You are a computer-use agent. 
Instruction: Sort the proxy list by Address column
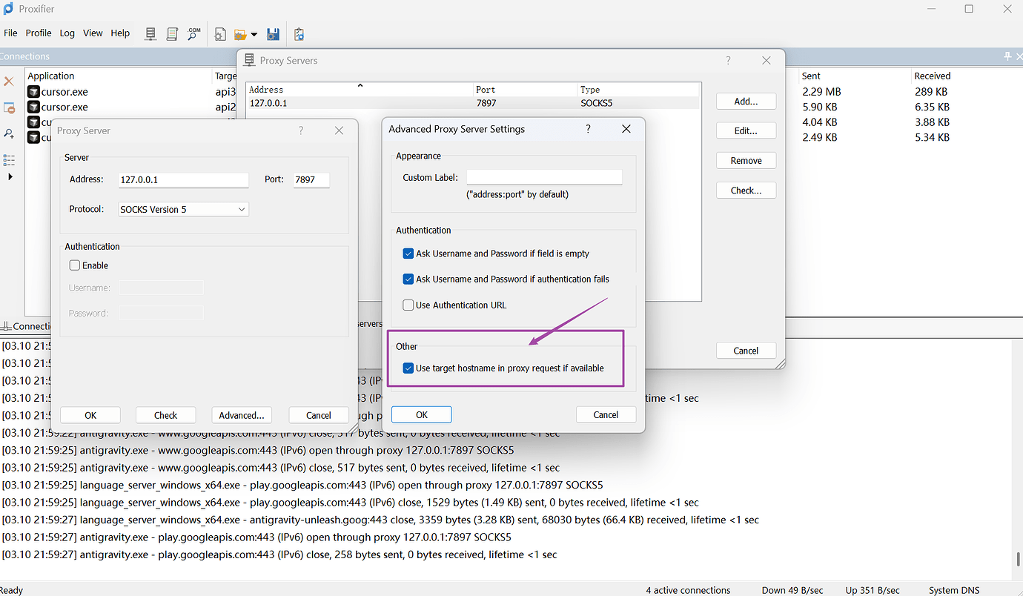point(360,90)
